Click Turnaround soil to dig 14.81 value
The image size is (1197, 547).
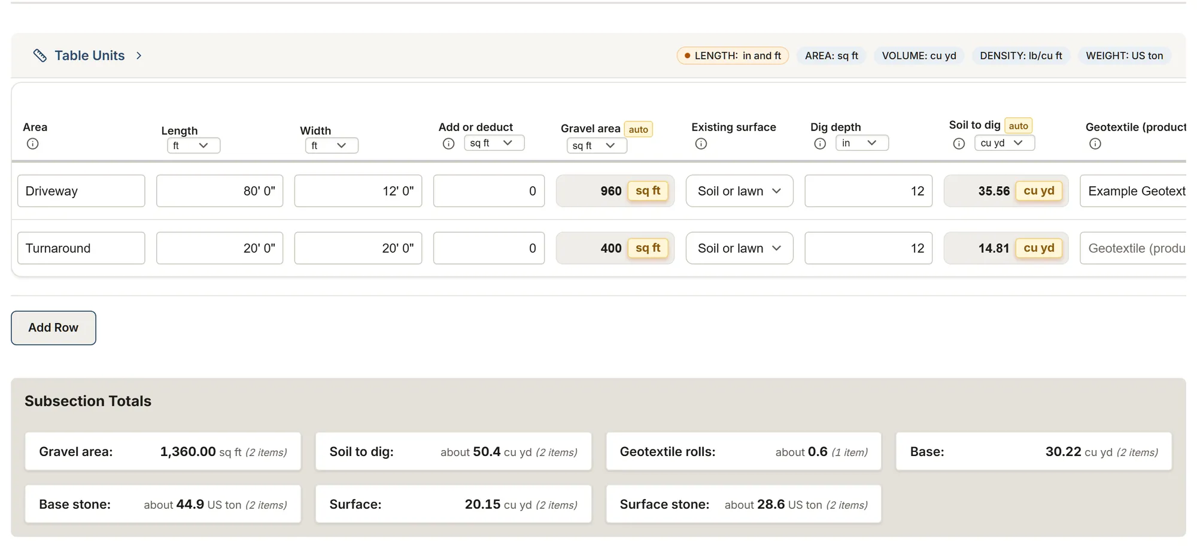1006,248
